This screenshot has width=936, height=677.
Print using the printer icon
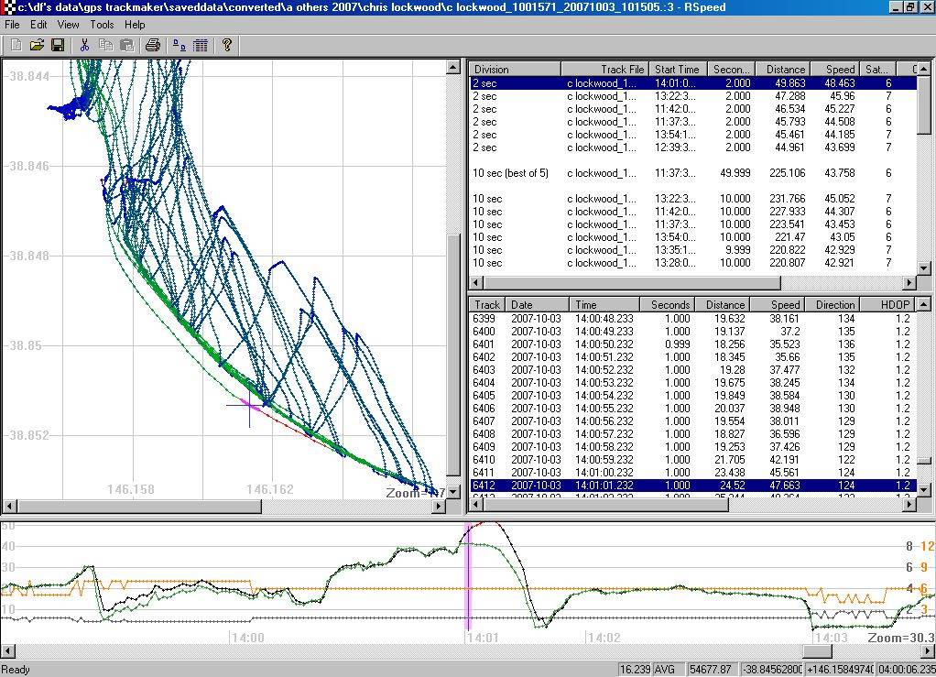pos(153,45)
